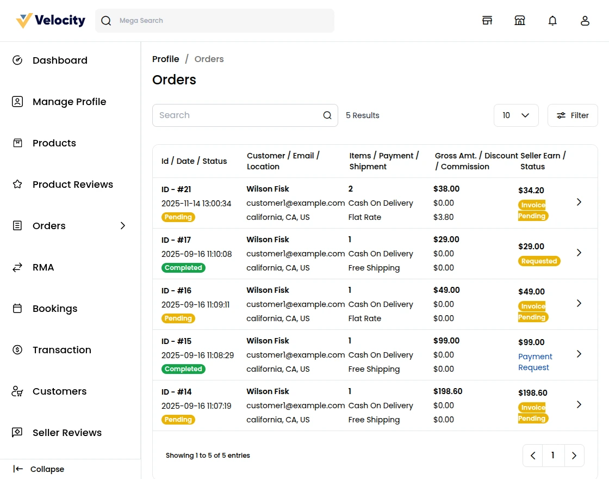The height and width of the screenshot is (479, 609).
Task: Click the Transaction dollar icon
Action: coord(17,350)
